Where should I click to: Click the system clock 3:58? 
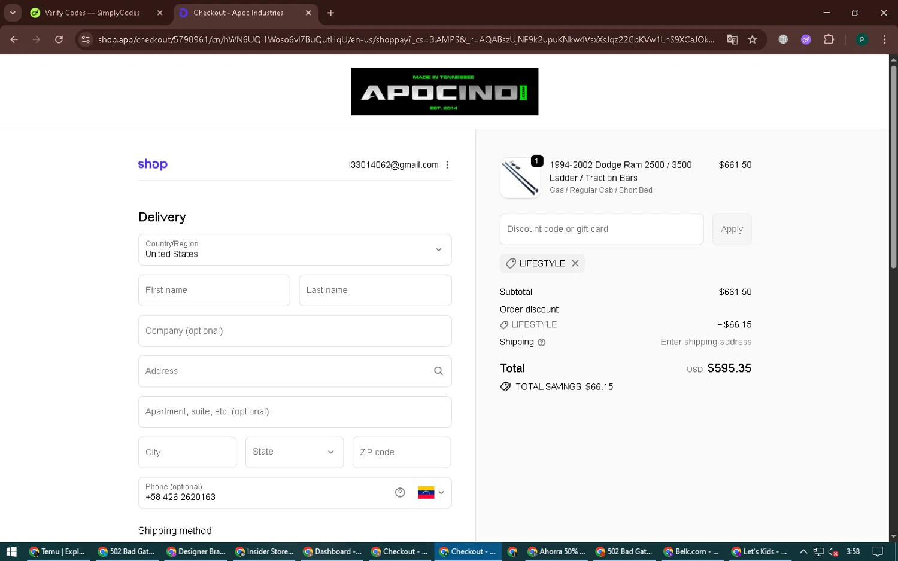pyautogui.click(x=853, y=551)
